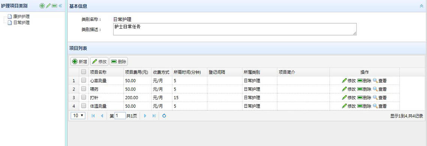Check the 心率测量 row checkbox
Viewport: 427px width, 146px height.
(84, 80)
